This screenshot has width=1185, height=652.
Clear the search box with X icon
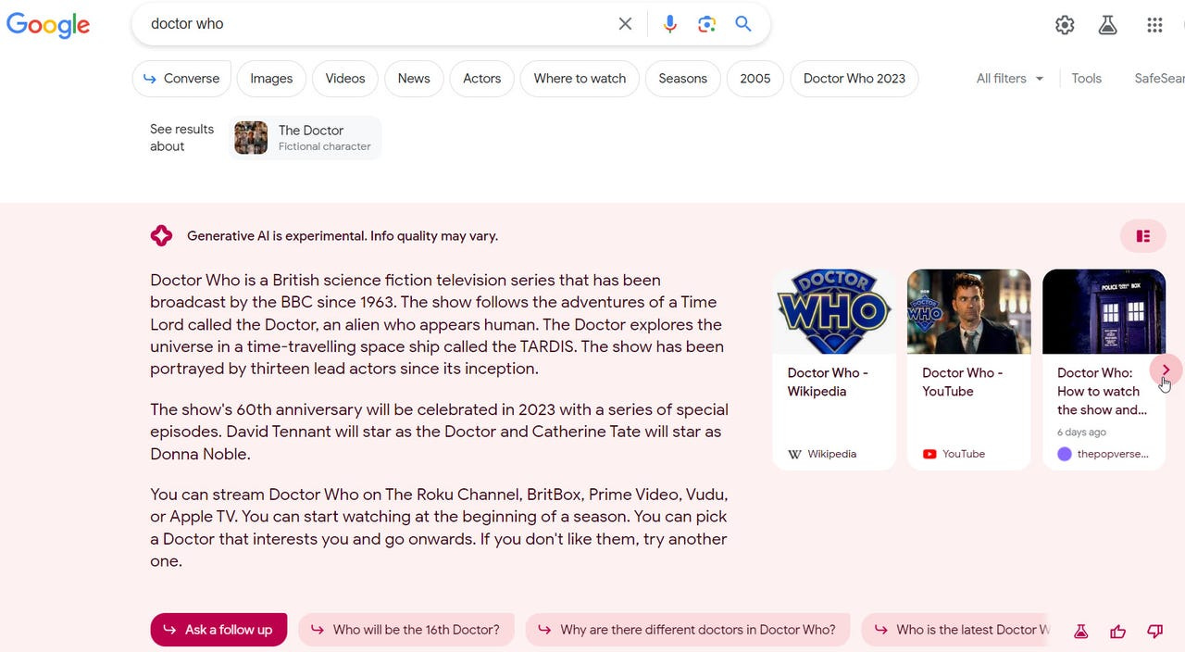[625, 24]
